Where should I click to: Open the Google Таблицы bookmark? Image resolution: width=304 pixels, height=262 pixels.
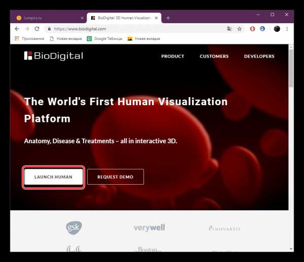pyautogui.click(x=105, y=38)
